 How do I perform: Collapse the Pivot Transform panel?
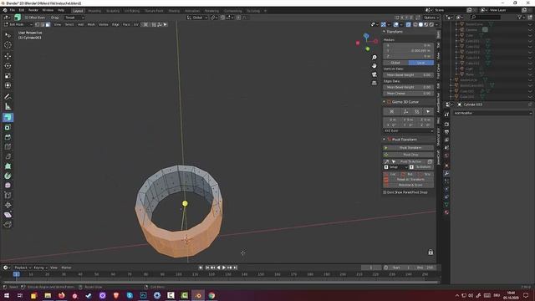tap(385, 140)
